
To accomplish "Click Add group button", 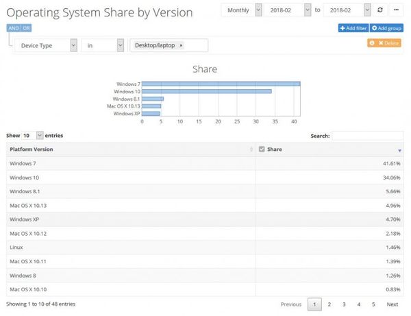I will click(x=387, y=28).
